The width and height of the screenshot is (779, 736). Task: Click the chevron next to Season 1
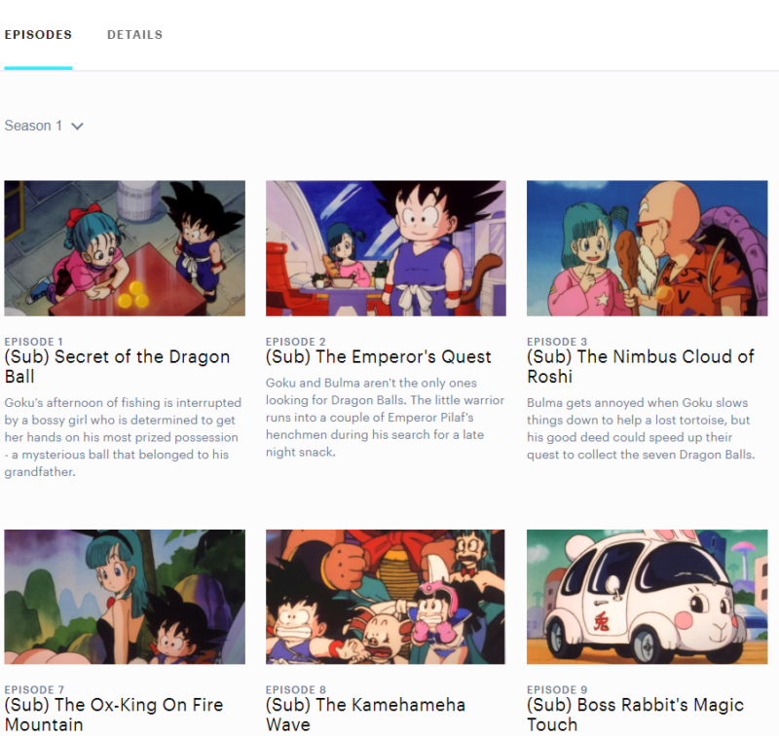tap(77, 127)
